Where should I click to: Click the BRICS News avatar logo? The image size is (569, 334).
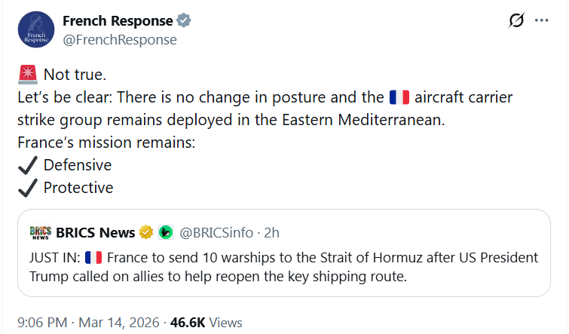tap(40, 232)
